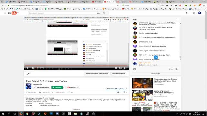Open the YouTube upload arrow icon
Screen dimensions: 207x116
click(187, 13)
